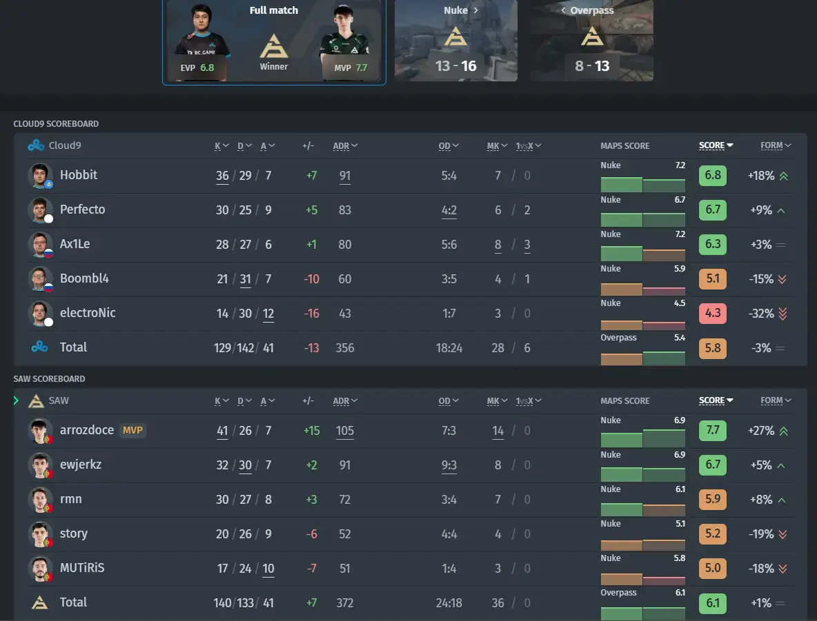The width and height of the screenshot is (817, 621).
Task: Click arrozdoce's 7.7 score badge
Action: click(x=712, y=431)
